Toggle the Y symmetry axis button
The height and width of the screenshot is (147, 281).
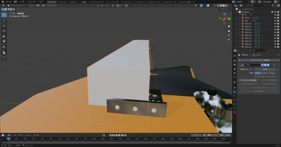tap(265, 73)
